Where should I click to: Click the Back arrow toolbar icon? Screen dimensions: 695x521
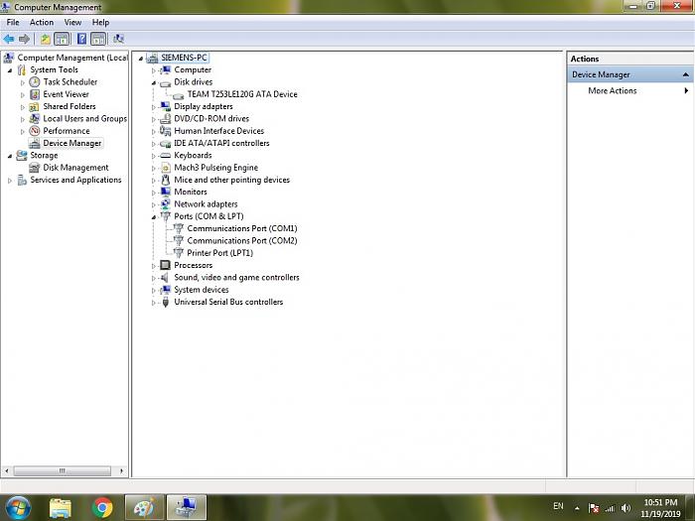pos(8,39)
